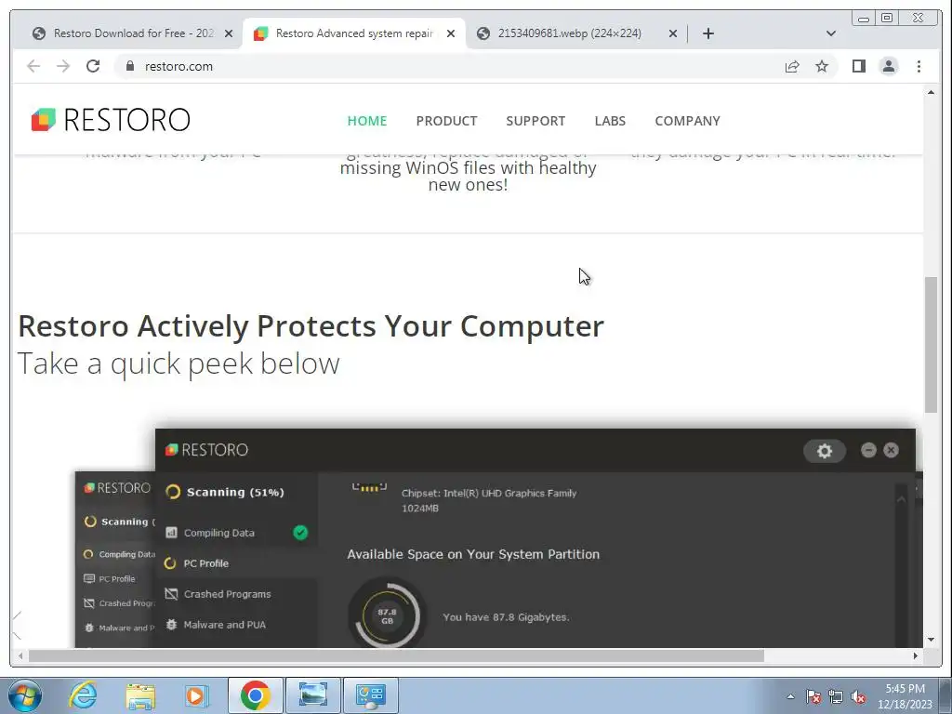The image size is (952, 714).
Task: Click the 87.8 GB disk space gauge
Action: (x=388, y=615)
